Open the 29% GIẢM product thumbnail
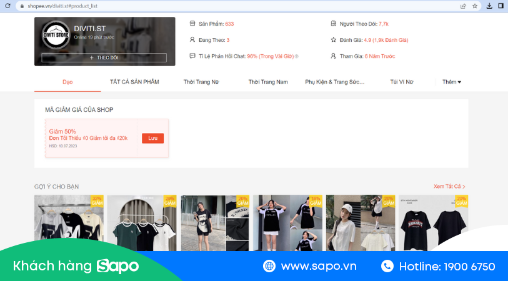 pyautogui.click(x=142, y=223)
